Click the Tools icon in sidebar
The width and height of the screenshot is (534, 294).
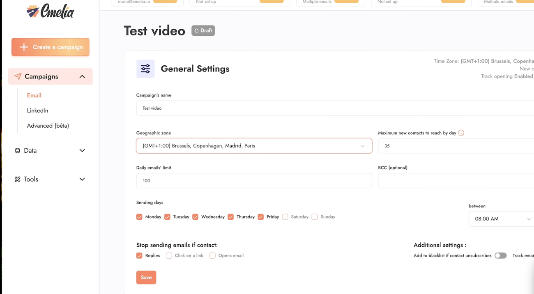(x=17, y=179)
